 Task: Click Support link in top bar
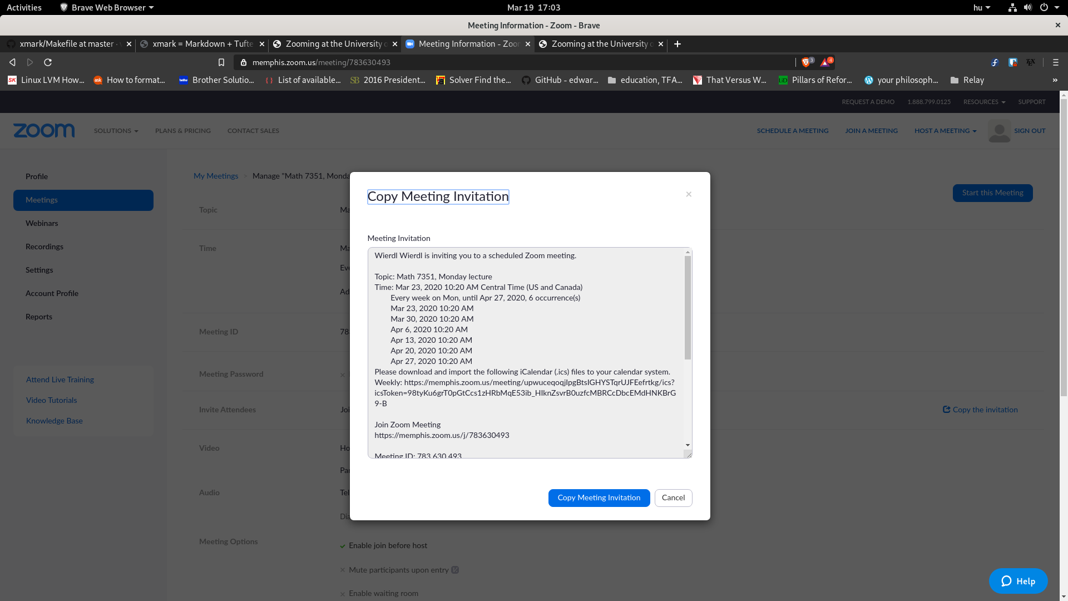(1032, 102)
